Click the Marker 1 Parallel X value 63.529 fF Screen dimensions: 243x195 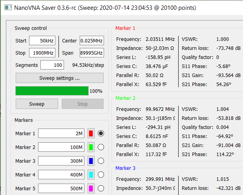point(156,84)
